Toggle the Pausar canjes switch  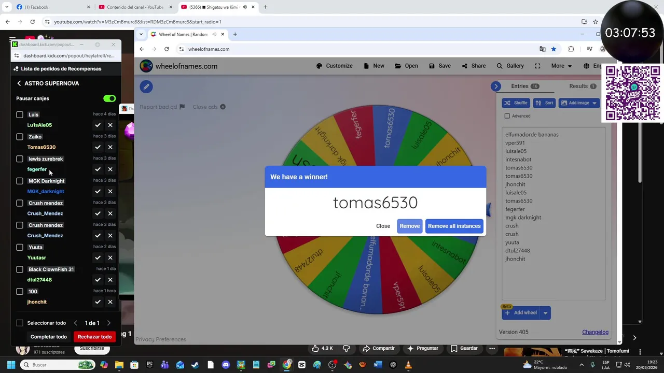109,98
